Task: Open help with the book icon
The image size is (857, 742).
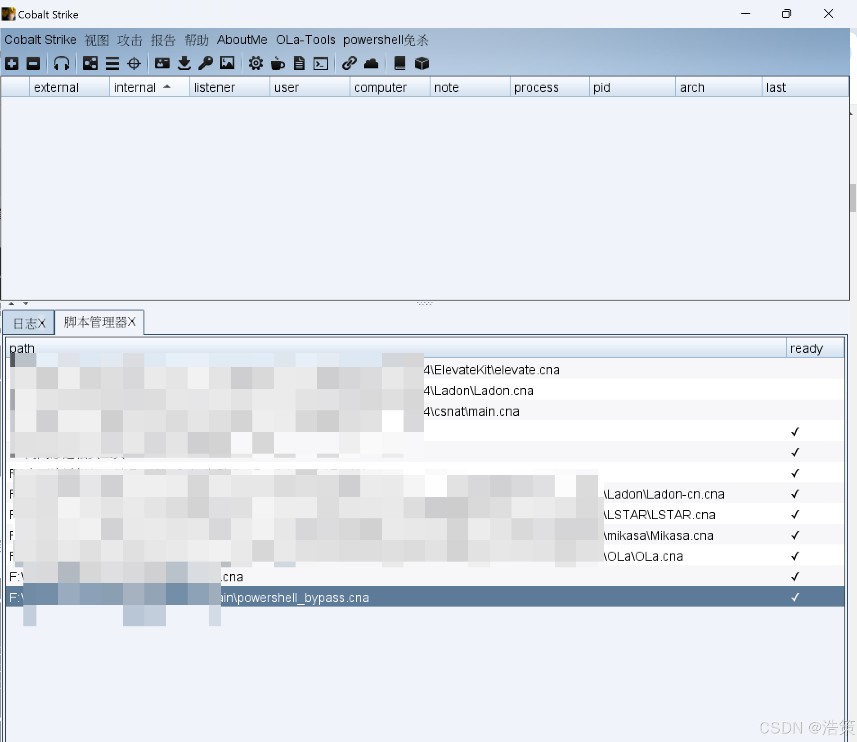Action: click(400, 63)
